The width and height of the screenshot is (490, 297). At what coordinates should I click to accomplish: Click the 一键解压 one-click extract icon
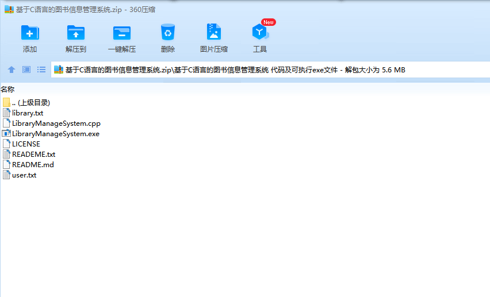click(121, 33)
